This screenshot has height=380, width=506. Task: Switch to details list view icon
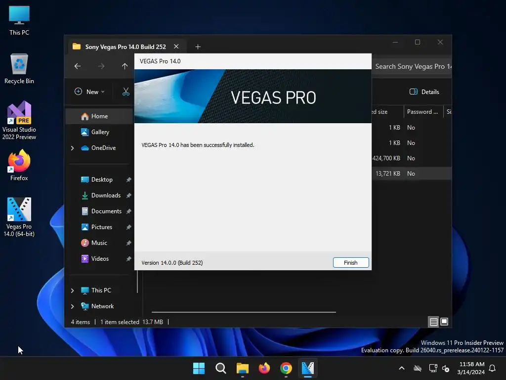(x=433, y=322)
